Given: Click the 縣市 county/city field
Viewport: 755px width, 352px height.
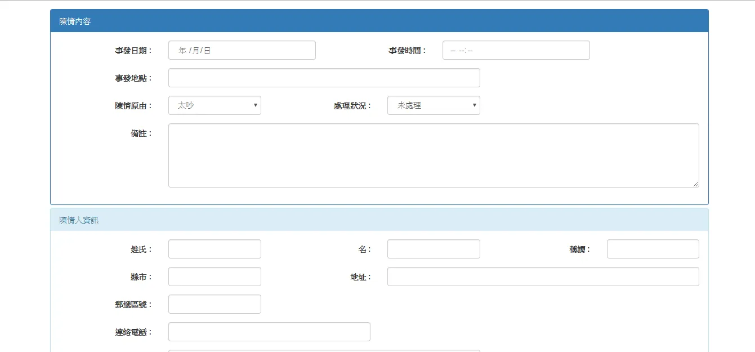Looking at the screenshot, I should click(215, 276).
